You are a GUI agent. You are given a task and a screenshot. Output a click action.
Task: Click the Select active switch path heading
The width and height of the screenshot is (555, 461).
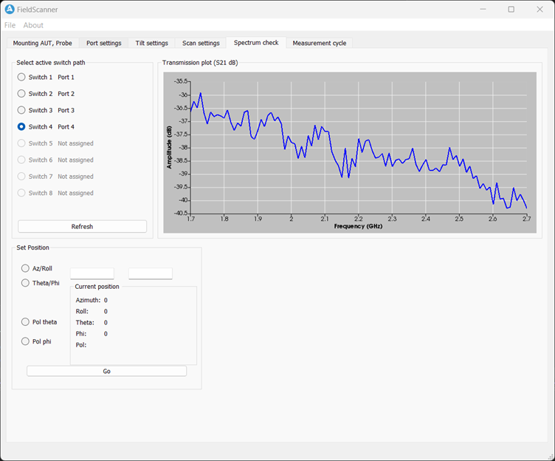[x=51, y=62]
